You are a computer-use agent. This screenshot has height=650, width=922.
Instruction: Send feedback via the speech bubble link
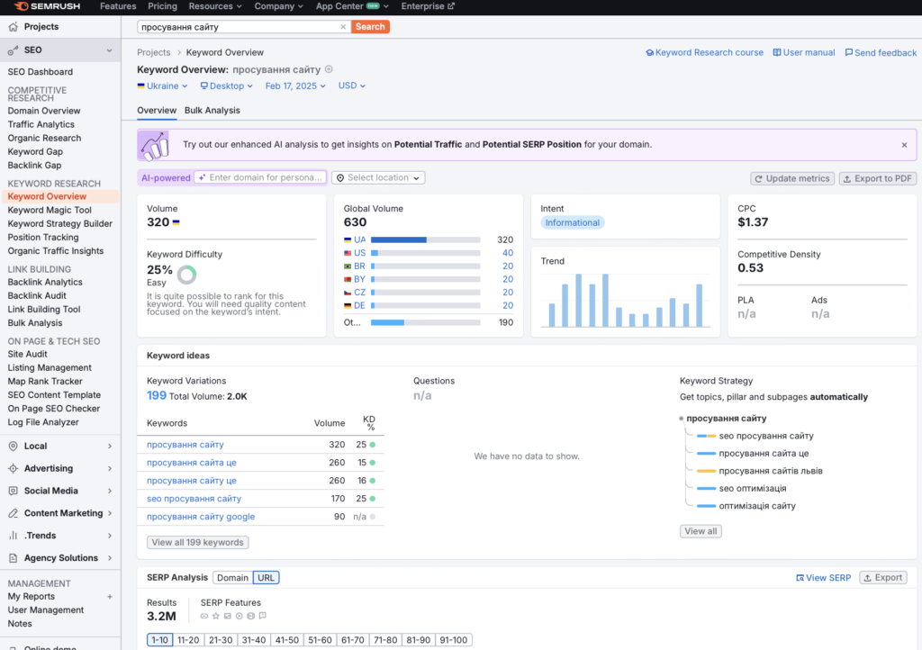[880, 53]
